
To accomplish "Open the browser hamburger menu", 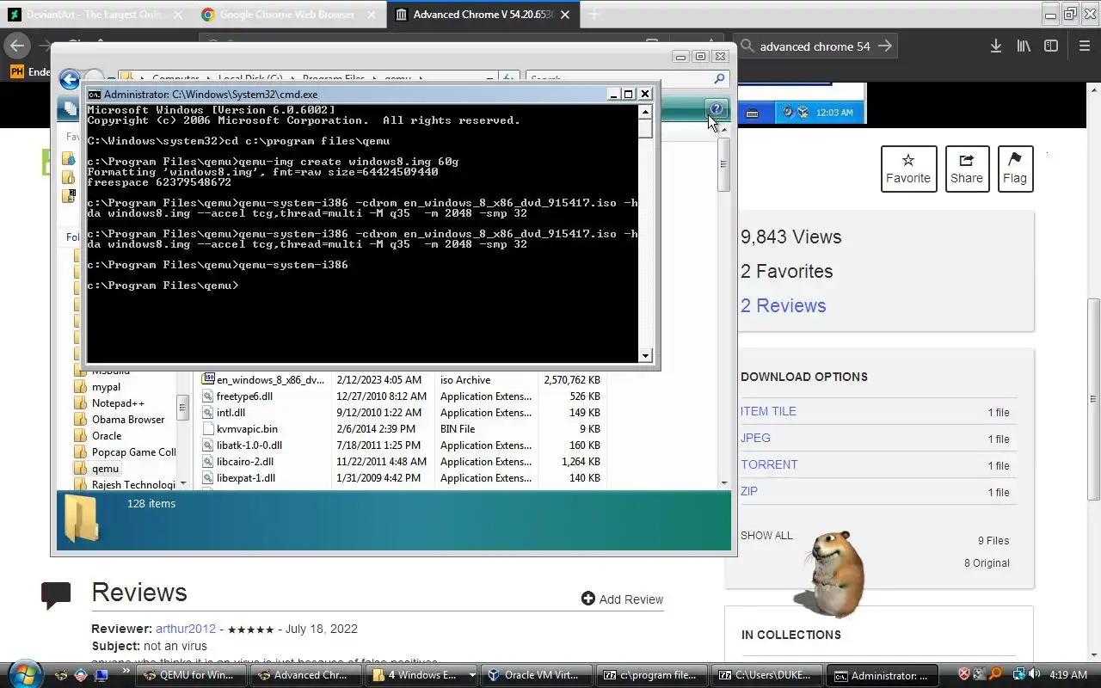I will pyautogui.click(x=1085, y=46).
